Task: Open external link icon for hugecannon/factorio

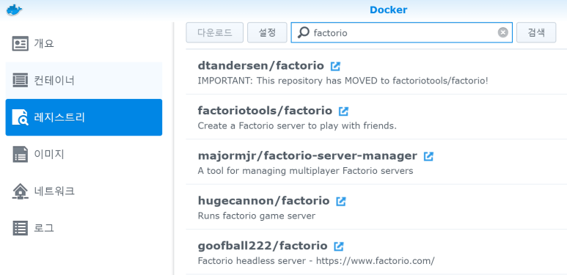Action: pos(340,201)
